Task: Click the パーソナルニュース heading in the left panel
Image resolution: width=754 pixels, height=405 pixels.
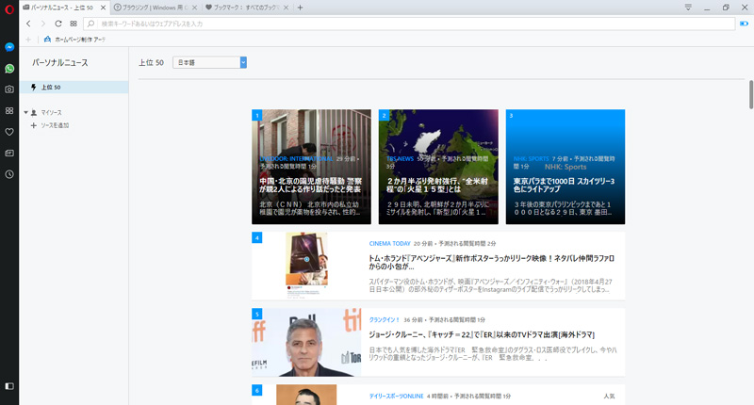Action: [x=60, y=62]
